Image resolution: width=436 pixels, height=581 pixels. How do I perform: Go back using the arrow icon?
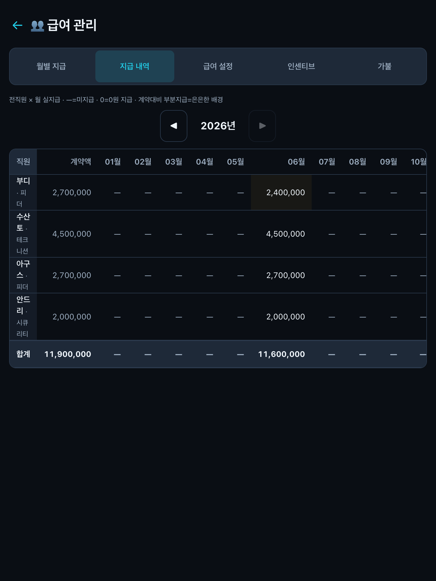coord(18,25)
